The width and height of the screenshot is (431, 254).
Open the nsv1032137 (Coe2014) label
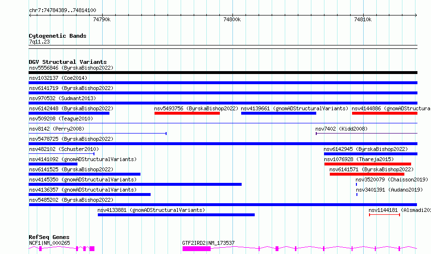tap(58, 78)
